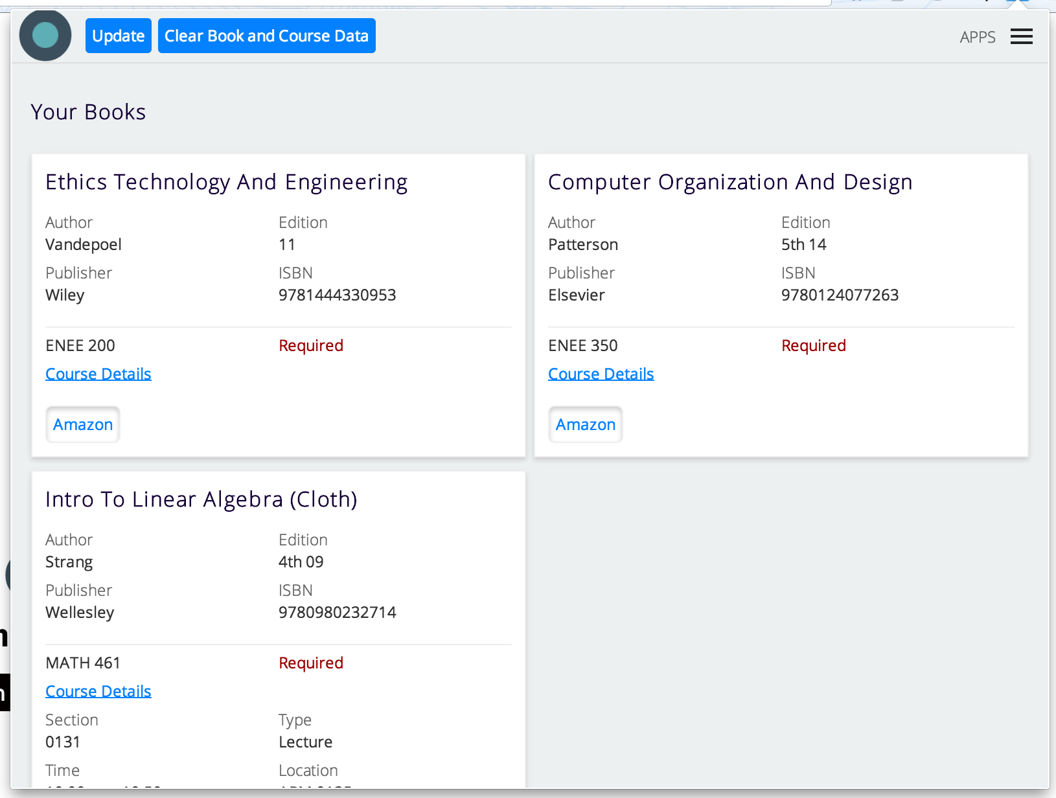
Task: Open the hamburger menu icon
Action: (1021, 36)
